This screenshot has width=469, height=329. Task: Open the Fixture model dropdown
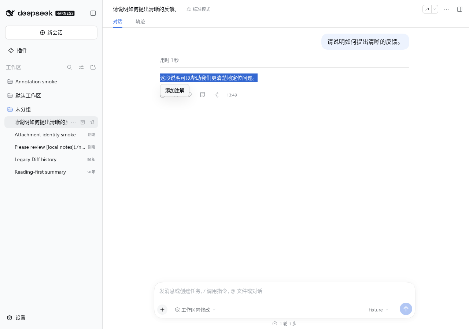pyautogui.click(x=378, y=310)
